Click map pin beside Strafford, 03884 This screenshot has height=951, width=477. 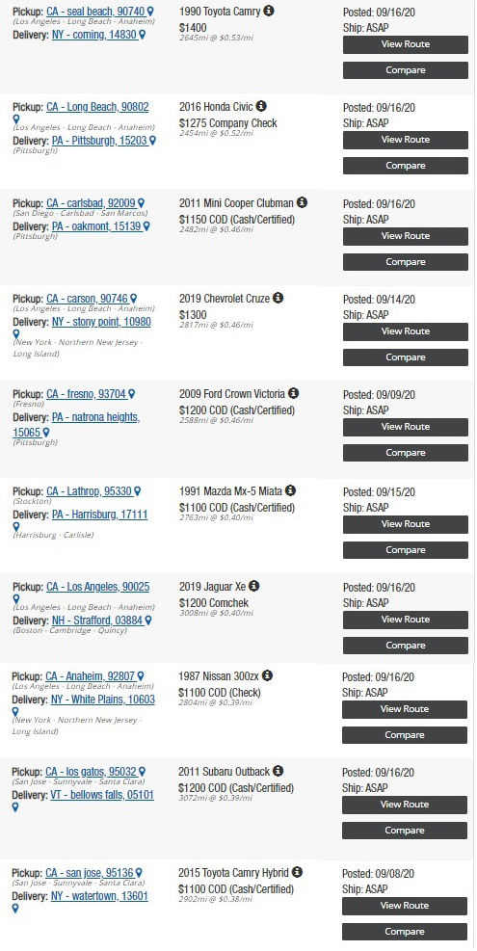[x=148, y=621]
